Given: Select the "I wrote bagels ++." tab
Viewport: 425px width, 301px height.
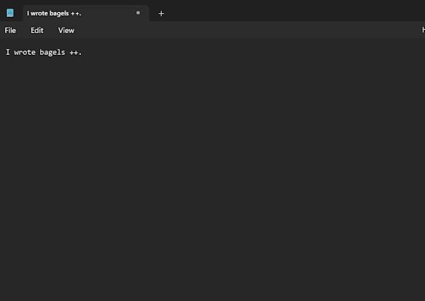Looking at the screenshot, I should pos(86,13).
